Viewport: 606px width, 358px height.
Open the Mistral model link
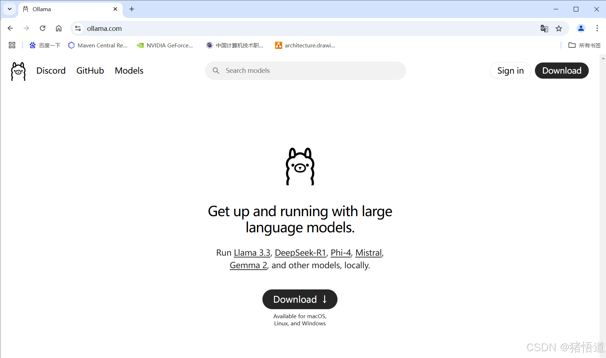pyautogui.click(x=369, y=253)
